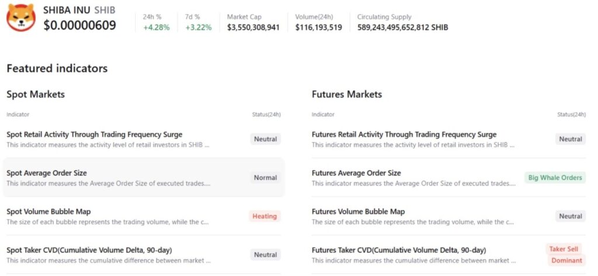Click the Shiba Inu coin logo
598x276 pixels.
coord(21,17)
